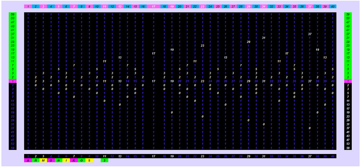Select the green letter N cell
This screenshot has height=167, width=361.
pyautogui.click(x=58, y=160)
